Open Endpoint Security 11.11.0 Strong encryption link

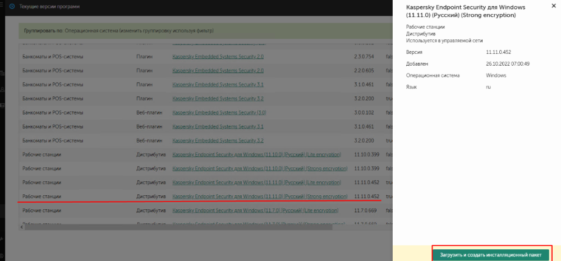[260, 196]
